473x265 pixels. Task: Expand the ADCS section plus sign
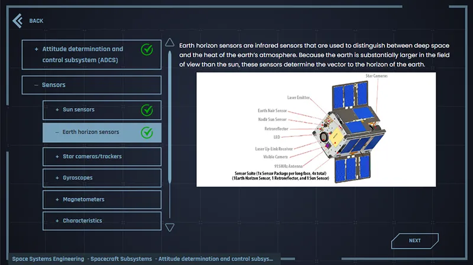pyautogui.click(x=37, y=49)
